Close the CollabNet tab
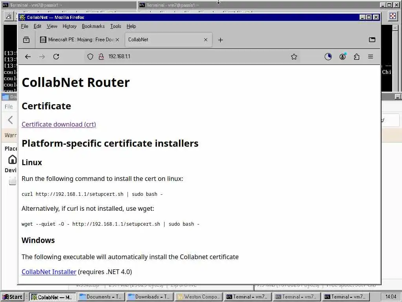This screenshot has height=302, width=402. pyautogui.click(x=206, y=40)
